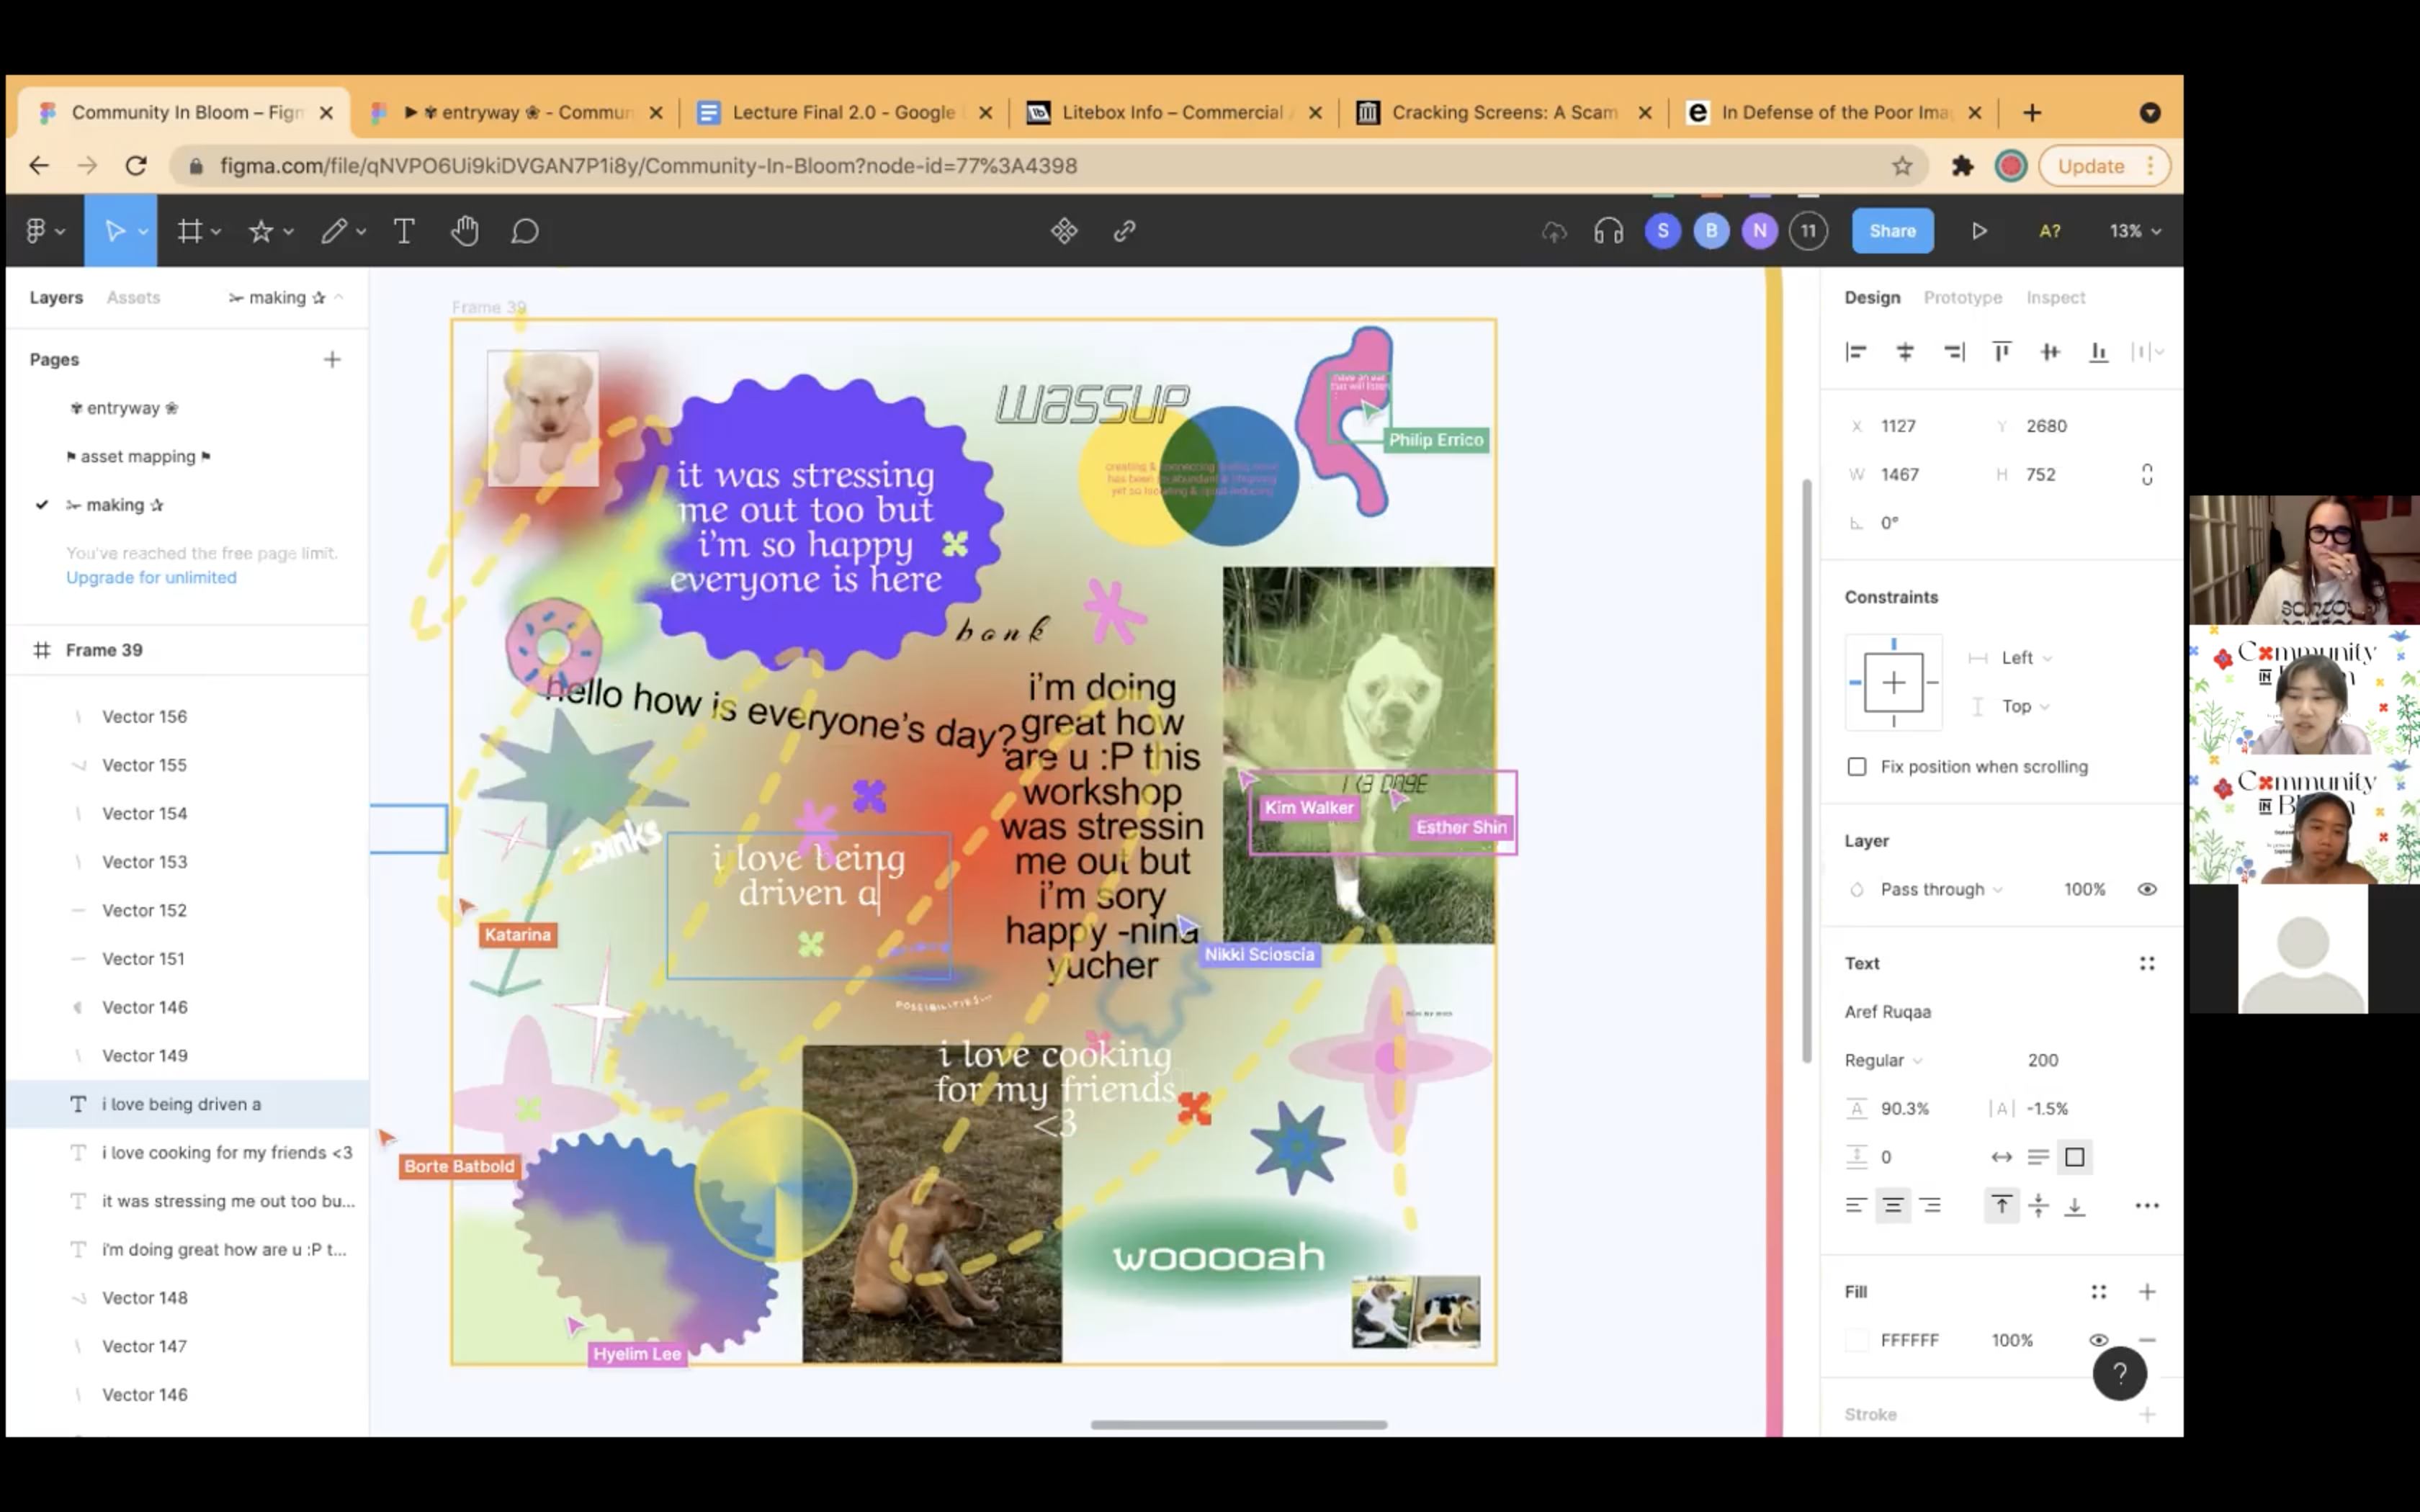Click the Present play icon
Screen dimensions: 2420x1512
(1979, 231)
